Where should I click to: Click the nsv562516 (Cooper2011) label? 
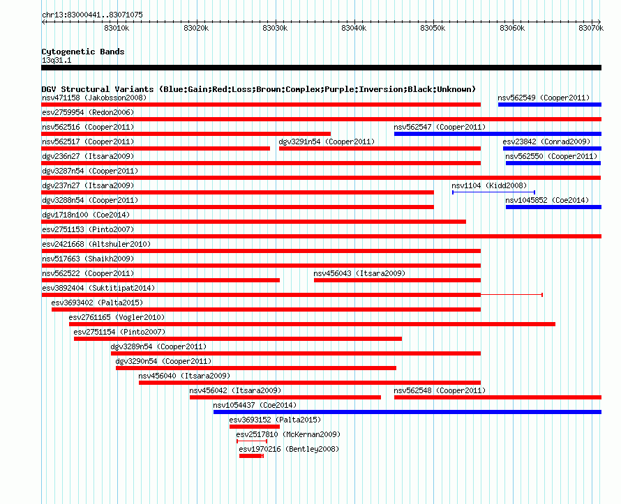88,127
